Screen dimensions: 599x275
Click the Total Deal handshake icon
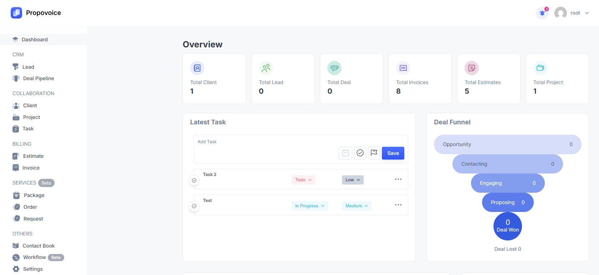[334, 68]
